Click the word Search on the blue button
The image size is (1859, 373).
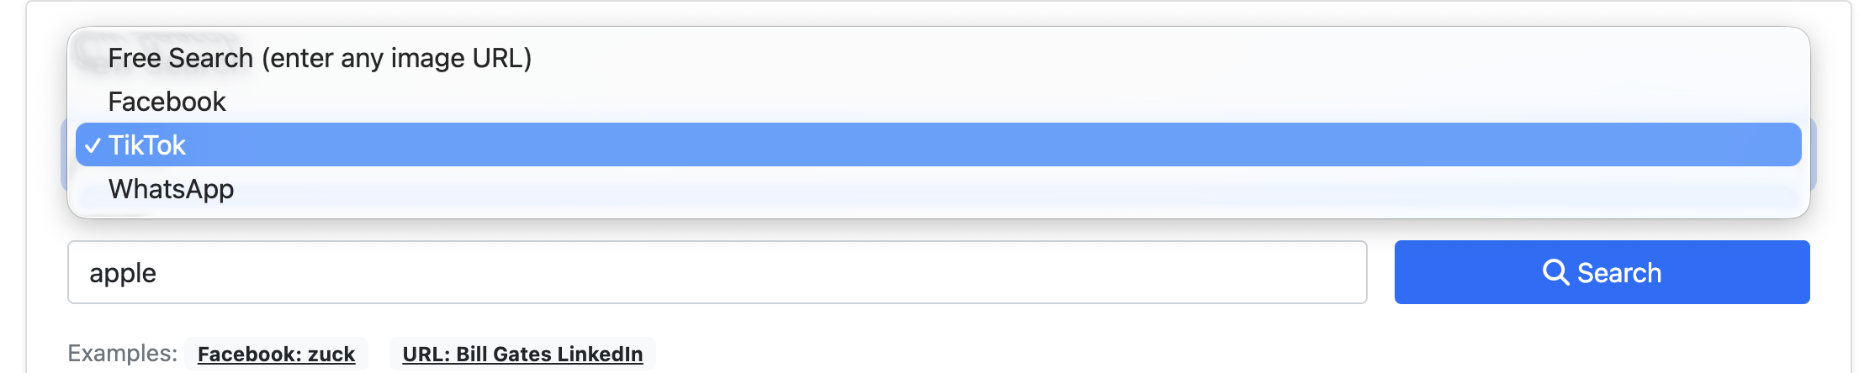click(x=1619, y=273)
